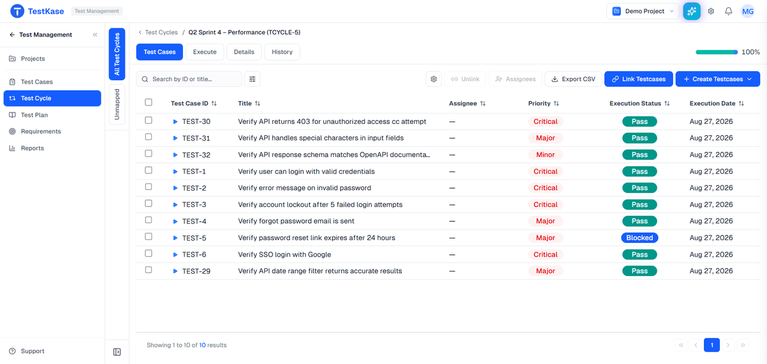Click the 100% progress bar
This screenshot has width=767, height=364.
pyautogui.click(x=717, y=52)
